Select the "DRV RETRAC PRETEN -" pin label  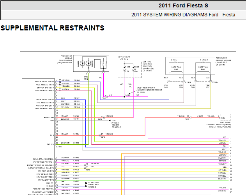(x=43, y=159)
